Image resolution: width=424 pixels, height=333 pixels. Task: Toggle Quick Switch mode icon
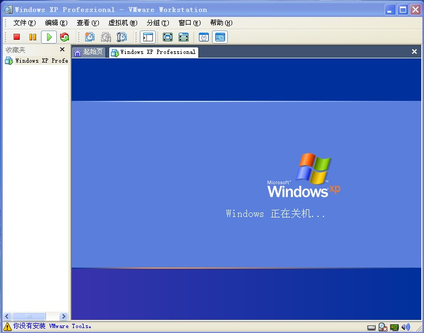coord(184,37)
